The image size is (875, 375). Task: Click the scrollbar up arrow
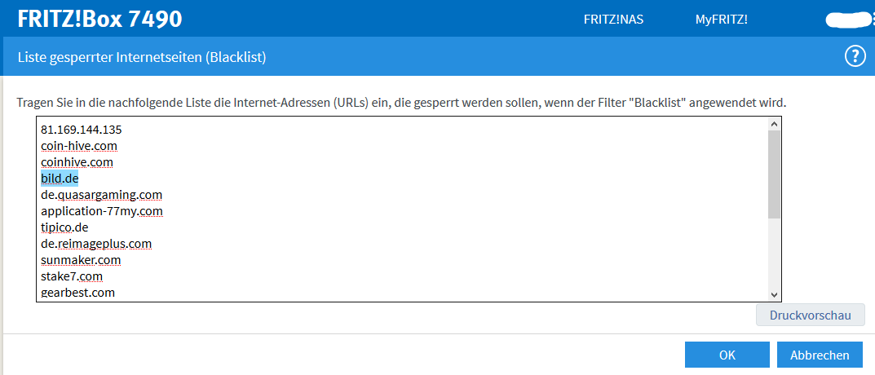tap(775, 124)
